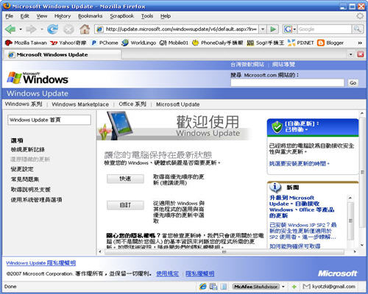Open the Sogi bookmark
Viewport: 368px width, 294px height.
[265, 43]
